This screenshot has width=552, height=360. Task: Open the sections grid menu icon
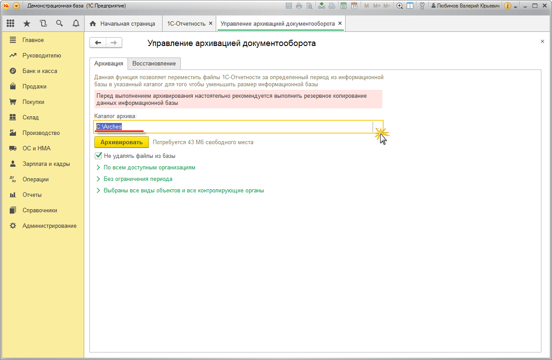click(10, 23)
